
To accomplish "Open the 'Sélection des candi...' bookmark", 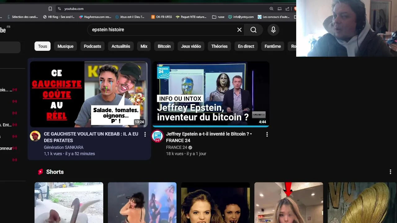I will [x=22, y=17].
